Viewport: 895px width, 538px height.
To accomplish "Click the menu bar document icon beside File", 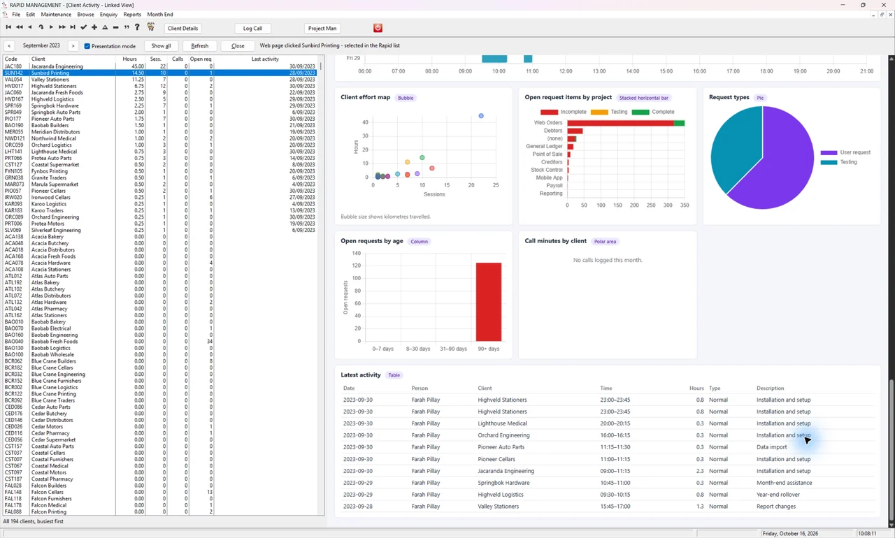I will tap(5, 14).
